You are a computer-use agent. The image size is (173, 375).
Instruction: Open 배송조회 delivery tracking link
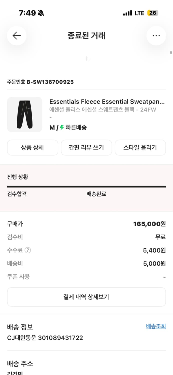[x=156, y=326]
